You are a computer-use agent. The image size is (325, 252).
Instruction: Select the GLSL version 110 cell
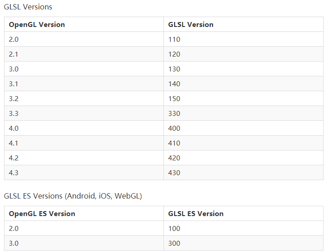(x=174, y=40)
